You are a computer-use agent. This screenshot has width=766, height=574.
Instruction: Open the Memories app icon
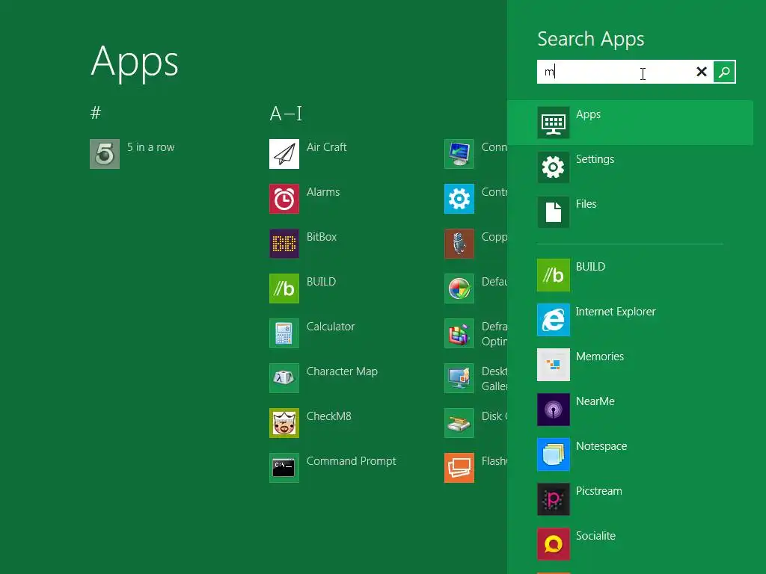point(553,365)
